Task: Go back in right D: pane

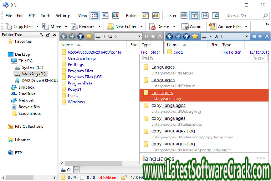Action: click(x=169, y=36)
